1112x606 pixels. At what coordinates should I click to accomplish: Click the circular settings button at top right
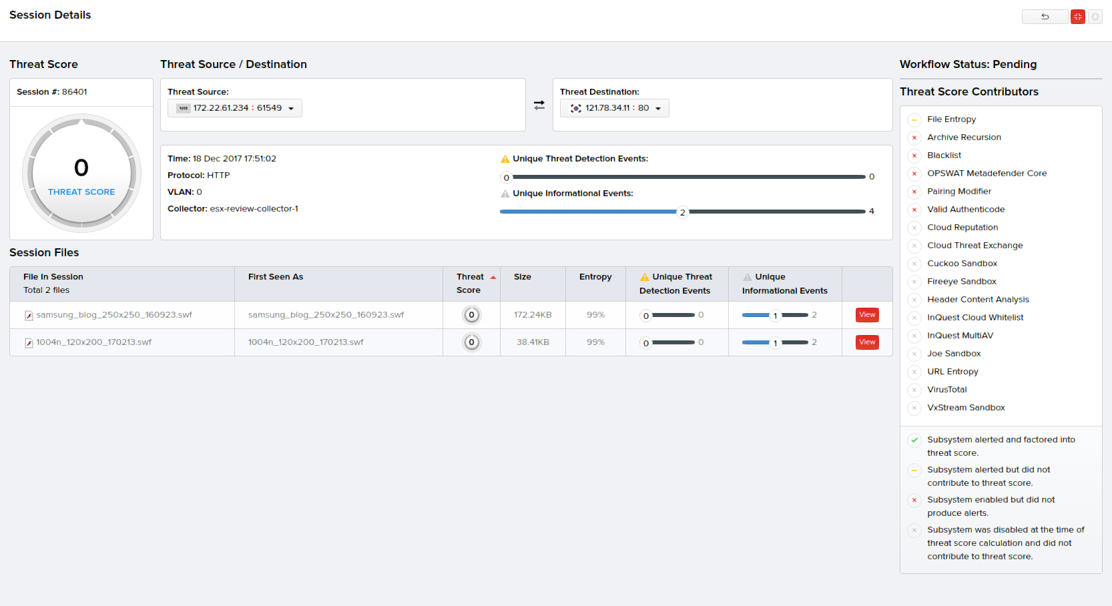coord(1095,17)
